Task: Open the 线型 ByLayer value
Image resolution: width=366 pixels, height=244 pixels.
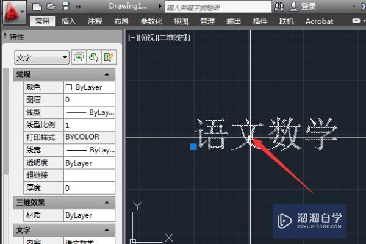Action: (x=90, y=112)
